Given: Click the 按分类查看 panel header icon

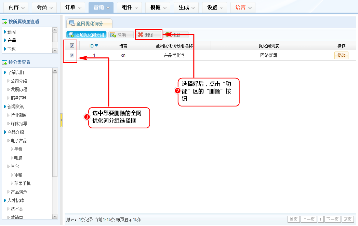Looking at the screenshot, I should coord(5,62).
